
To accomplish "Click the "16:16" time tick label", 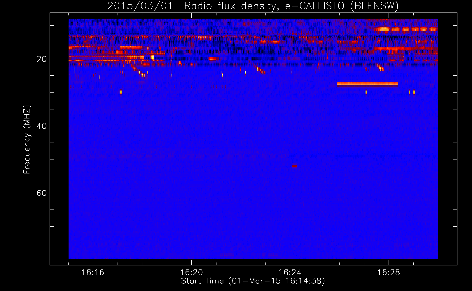I will 93,272.
